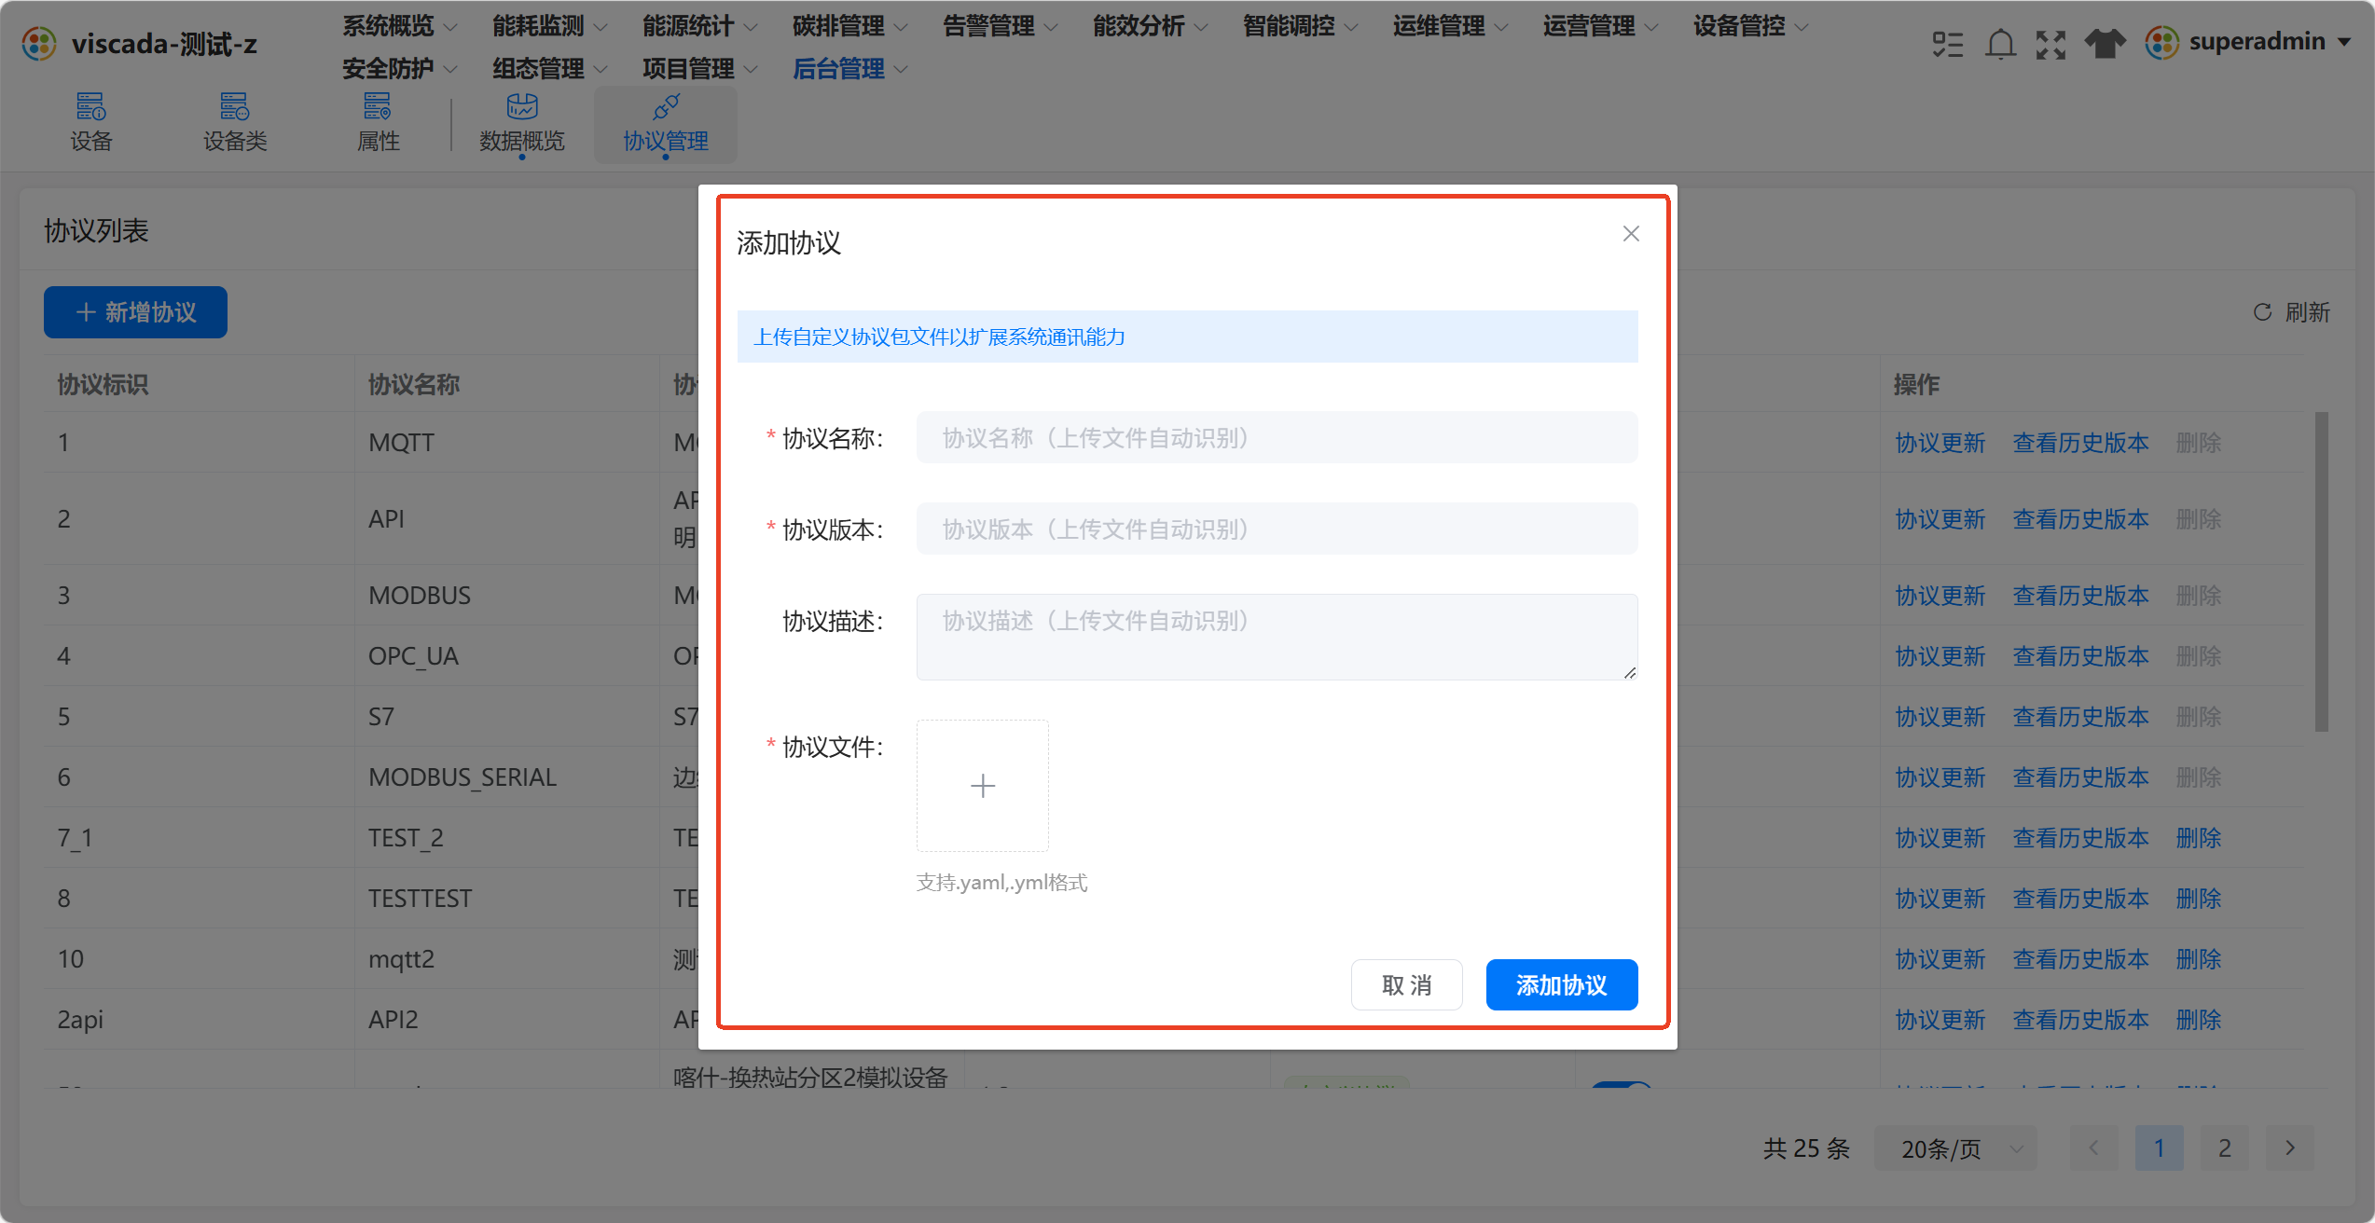
Task: Focus the 协议名称 input field
Action: click(1277, 437)
